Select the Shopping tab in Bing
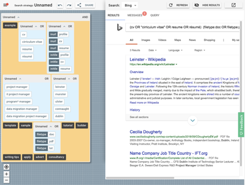The image size is (245, 185). 209,40
